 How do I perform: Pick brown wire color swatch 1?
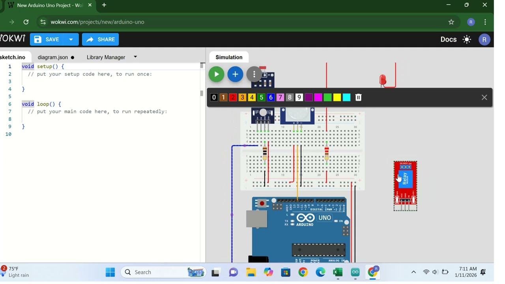[223, 97]
